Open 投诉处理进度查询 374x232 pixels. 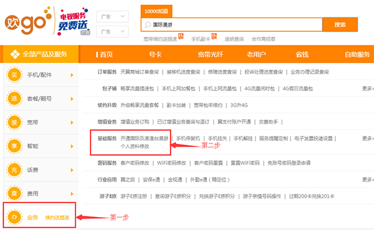[264, 72]
